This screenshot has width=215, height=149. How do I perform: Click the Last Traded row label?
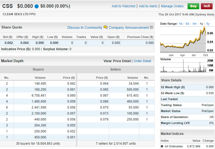click(169, 99)
